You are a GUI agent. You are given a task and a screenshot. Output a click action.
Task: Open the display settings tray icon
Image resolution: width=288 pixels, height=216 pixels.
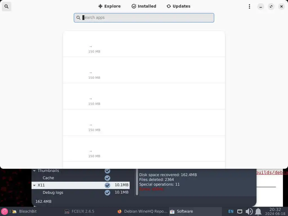[x=240, y=211]
